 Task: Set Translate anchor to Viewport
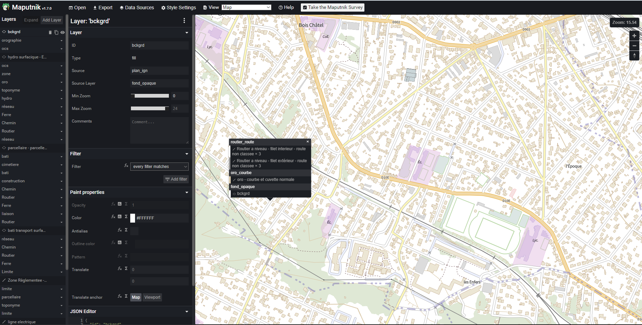(x=152, y=297)
